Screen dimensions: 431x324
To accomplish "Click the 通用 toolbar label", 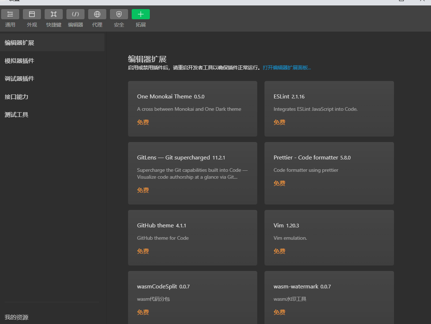I will 10,25.
